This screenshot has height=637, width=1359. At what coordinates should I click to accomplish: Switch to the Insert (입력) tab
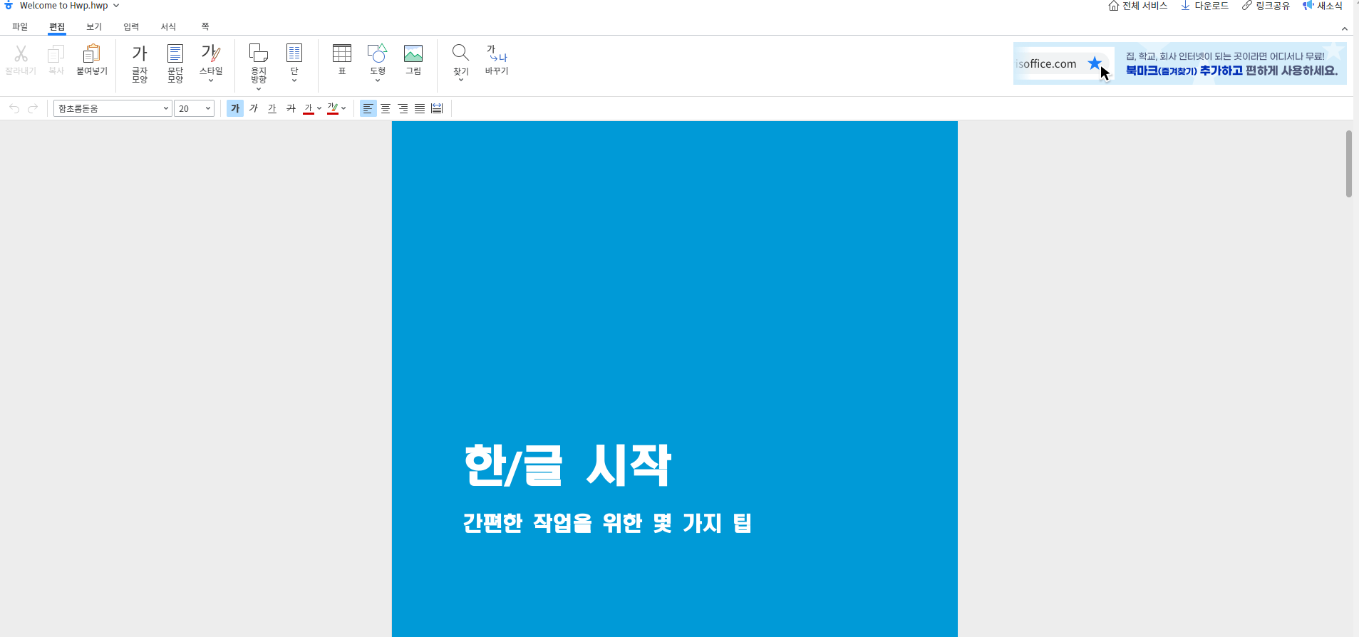131,27
